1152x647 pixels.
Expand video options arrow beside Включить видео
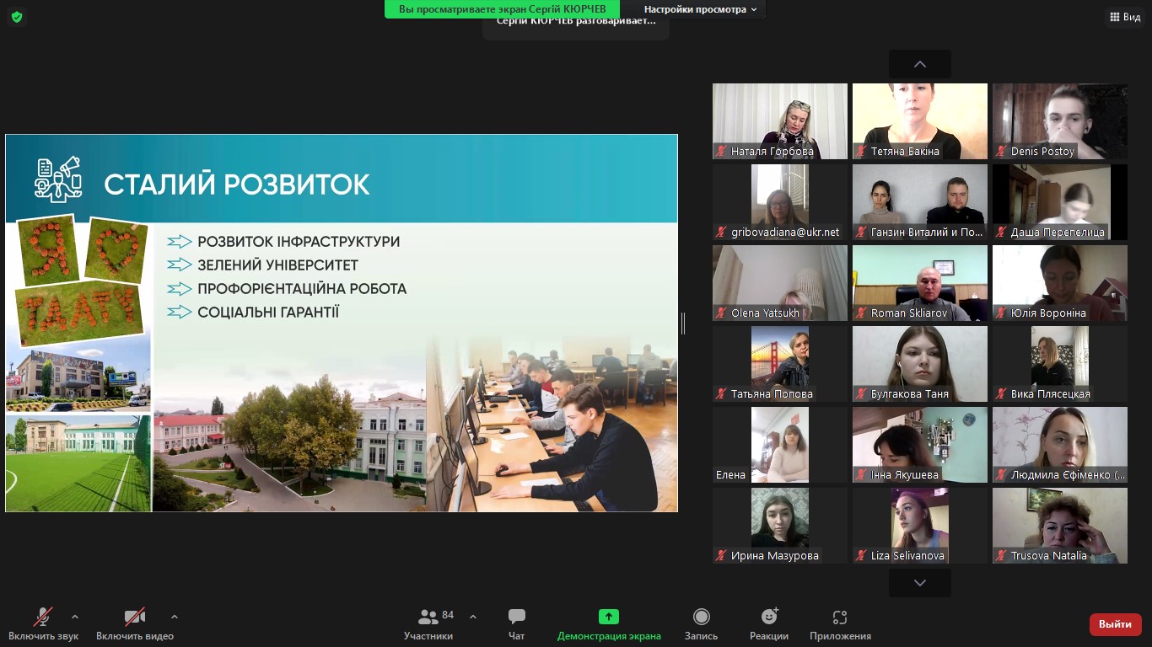click(175, 617)
